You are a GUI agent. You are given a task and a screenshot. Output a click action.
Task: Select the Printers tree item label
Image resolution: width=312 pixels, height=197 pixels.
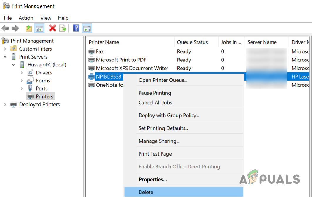pos(45,96)
